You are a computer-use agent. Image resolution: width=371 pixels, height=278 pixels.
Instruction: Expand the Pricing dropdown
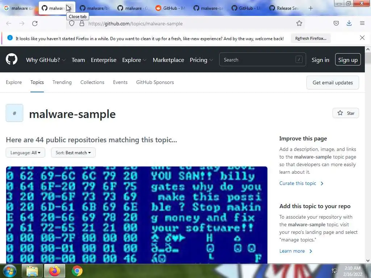201,60
